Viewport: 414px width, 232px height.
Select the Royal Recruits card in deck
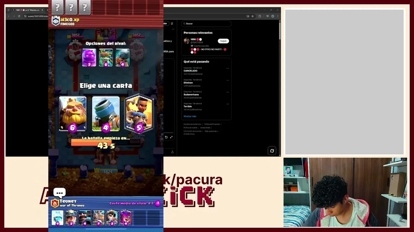(98, 217)
